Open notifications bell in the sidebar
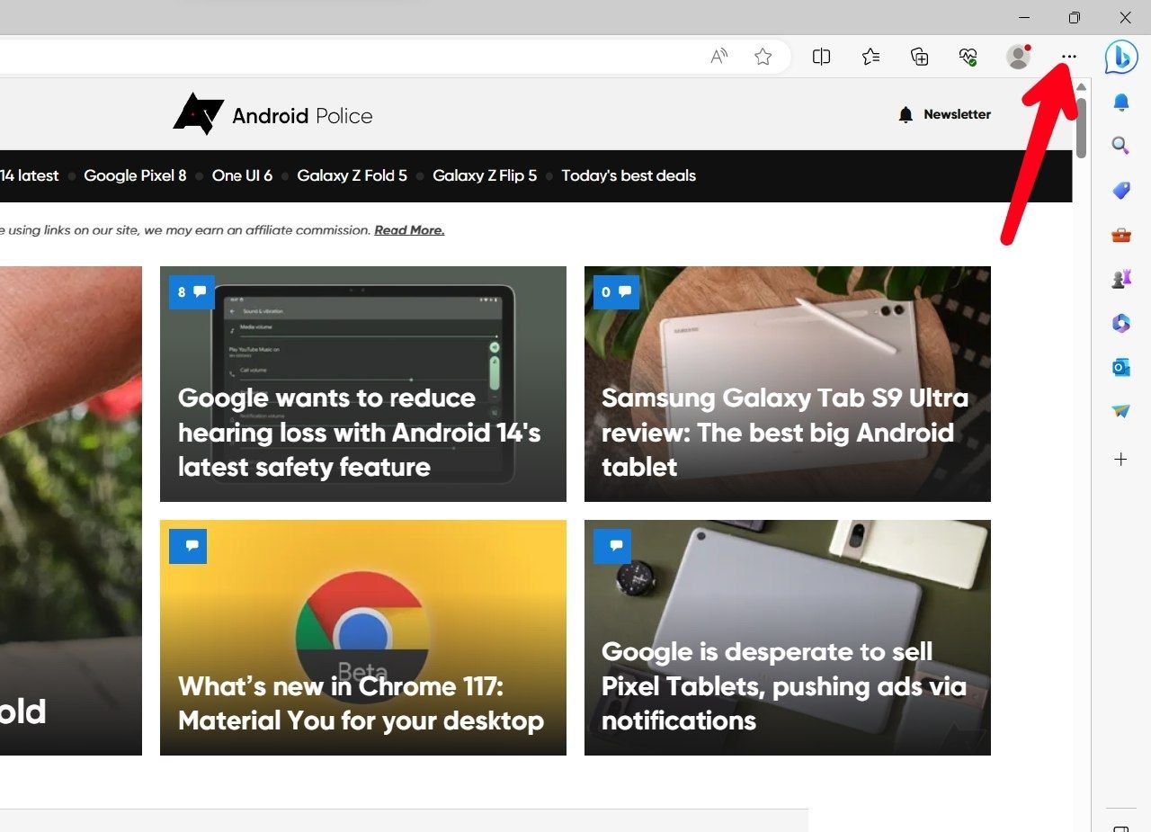This screenshot has height=832, width=1151. (1120, 103)
